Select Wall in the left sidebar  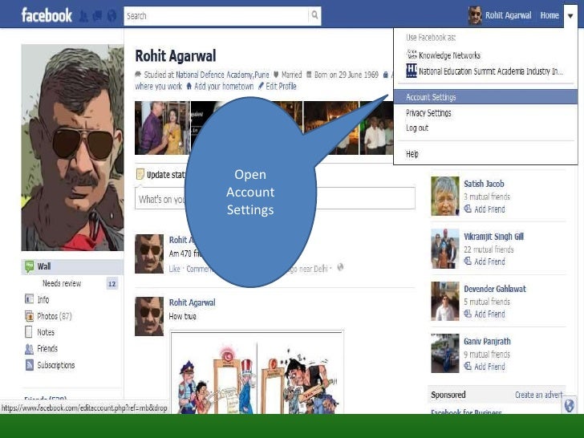coord(72,266)
